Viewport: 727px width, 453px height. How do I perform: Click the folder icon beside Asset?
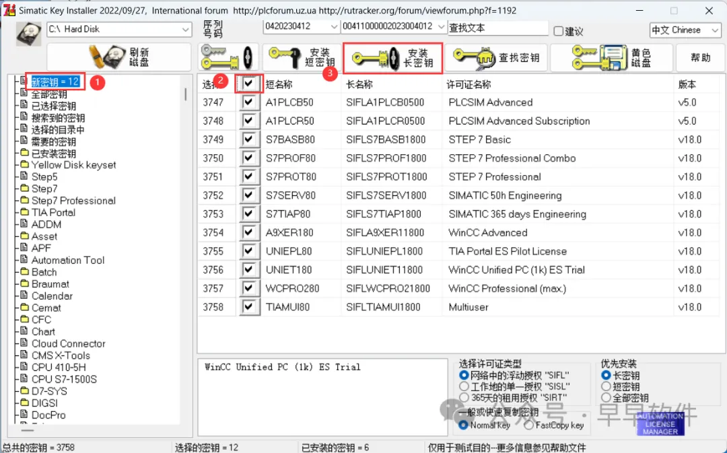[24, 236]
